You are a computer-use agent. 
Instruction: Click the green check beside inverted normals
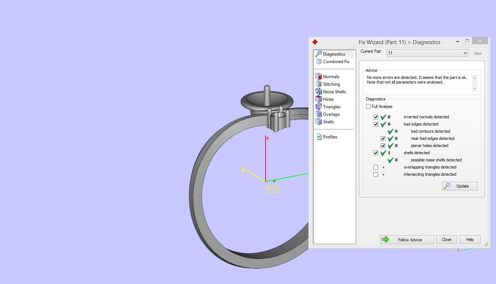coord(384,117)
